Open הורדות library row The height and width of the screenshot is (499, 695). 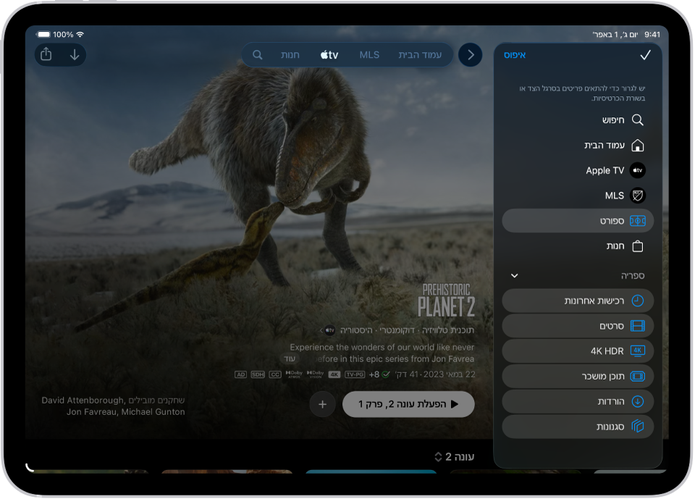click(x=578, y=401)
